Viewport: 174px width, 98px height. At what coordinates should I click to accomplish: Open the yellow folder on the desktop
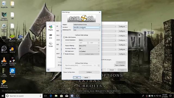(12, 5)
